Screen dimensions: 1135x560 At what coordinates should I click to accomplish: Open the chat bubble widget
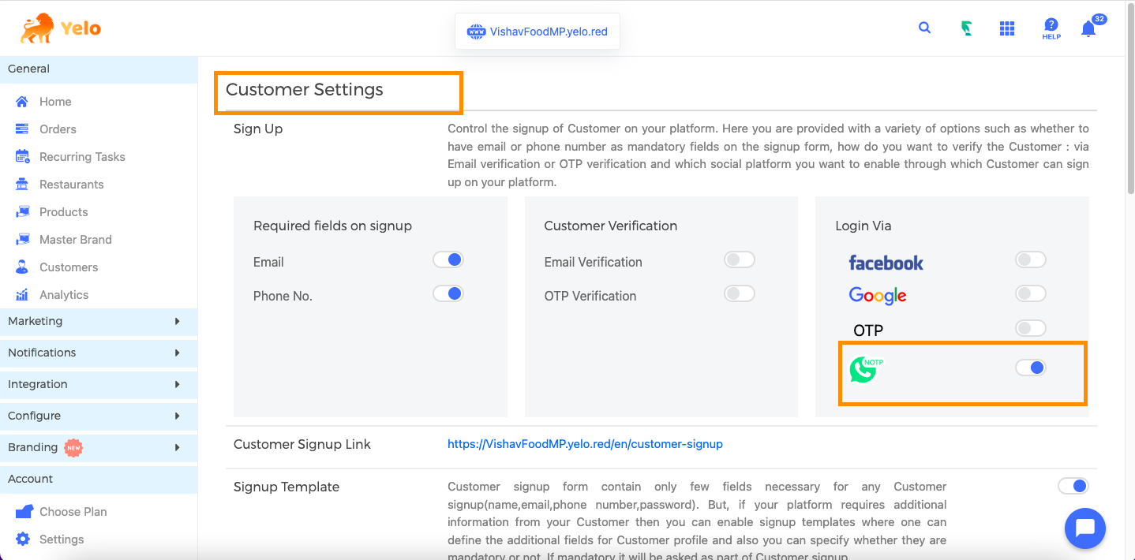[1085, 528]
